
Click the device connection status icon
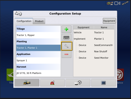click(117, 3)
